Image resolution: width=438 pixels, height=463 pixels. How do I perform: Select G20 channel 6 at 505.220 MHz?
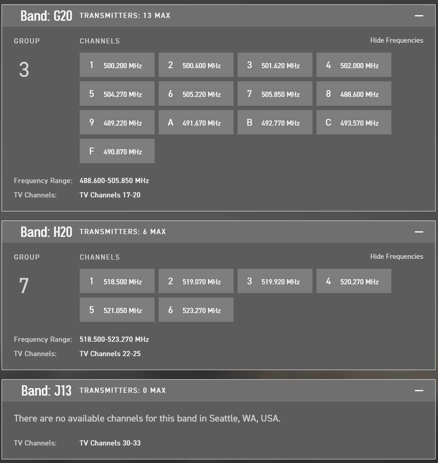pyautogui.click(x=196, y=94)
